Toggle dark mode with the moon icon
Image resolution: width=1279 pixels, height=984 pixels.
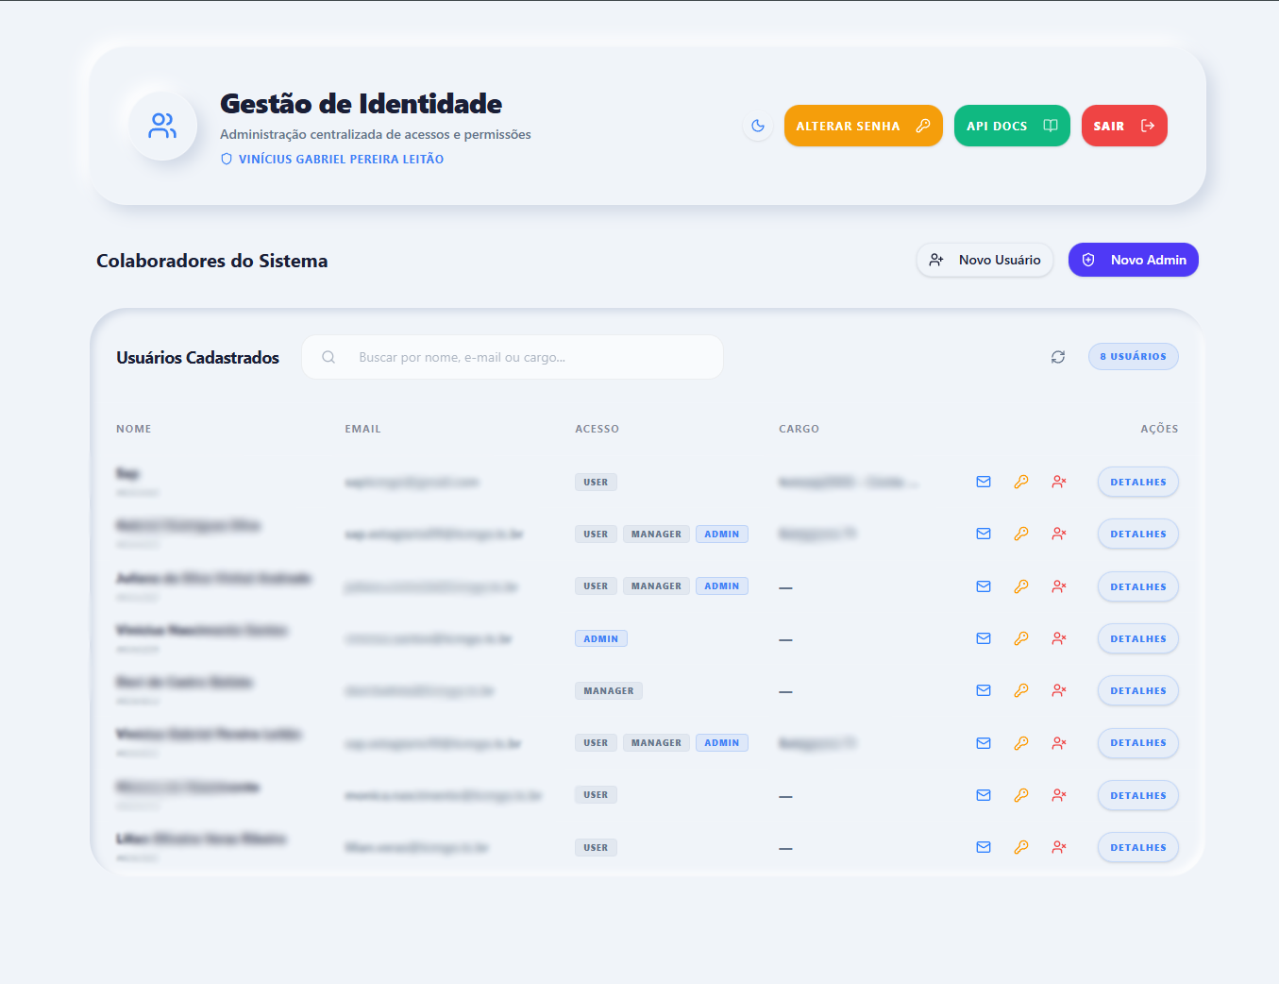(x=758, y=126)
